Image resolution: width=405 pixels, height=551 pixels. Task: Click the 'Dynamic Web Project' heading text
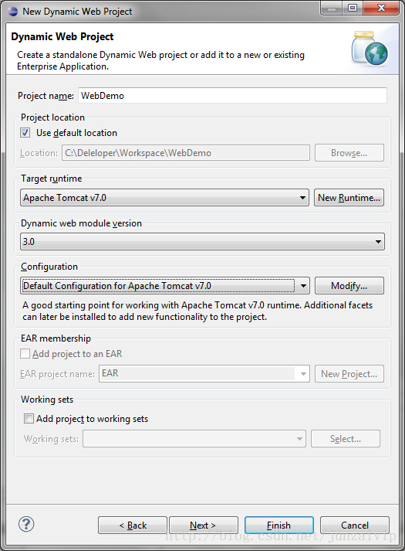[62, 36]
